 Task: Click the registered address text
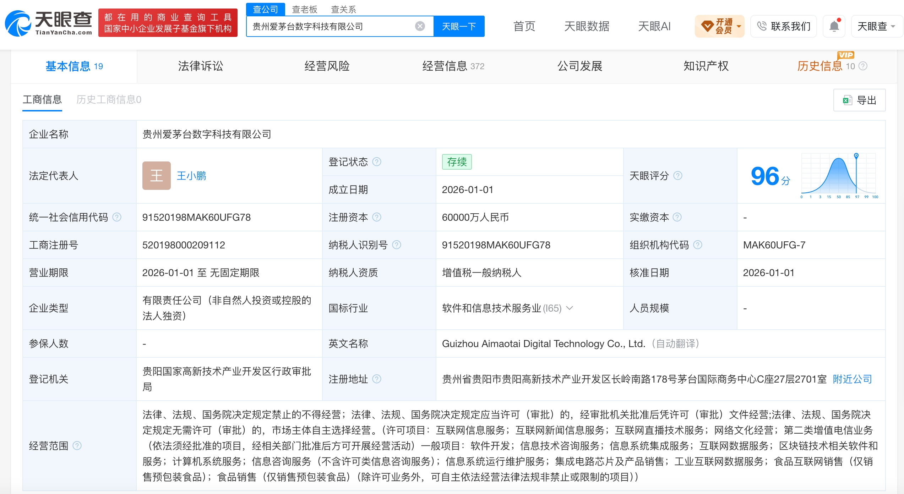[635, 379]
